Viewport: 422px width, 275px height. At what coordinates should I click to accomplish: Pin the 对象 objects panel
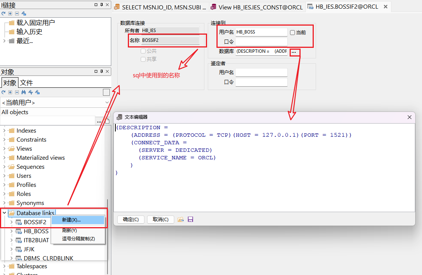click(101, 71)
